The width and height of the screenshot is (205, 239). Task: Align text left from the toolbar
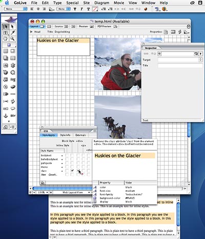pyautogui.click(x=32, y=9)
